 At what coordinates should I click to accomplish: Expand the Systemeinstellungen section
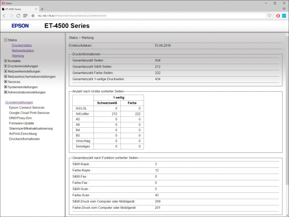point(5,87)
